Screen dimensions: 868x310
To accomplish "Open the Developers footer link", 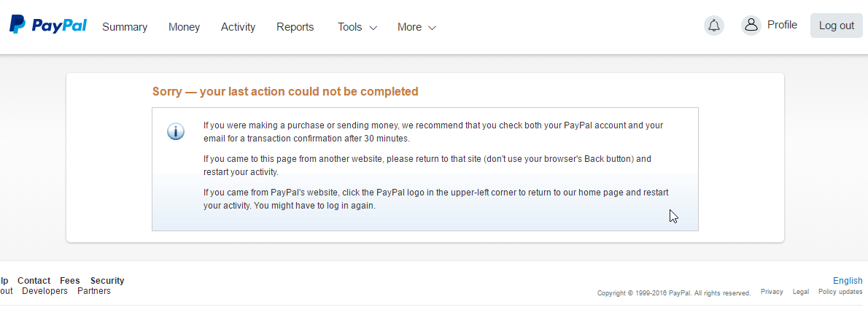I will [x=44, y=291].
